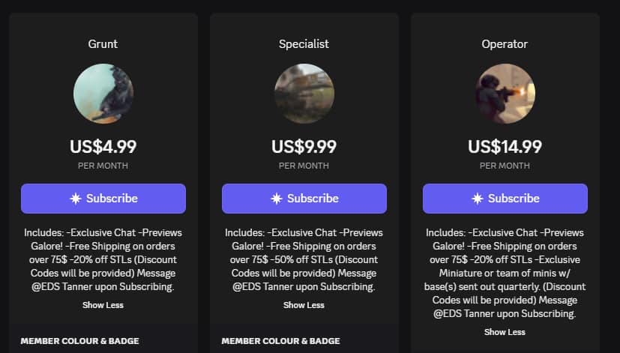The height and width of the screenshot is (353, 620).
Task: Select the Grunt tier title
Action: pyautogui.click(x=103, y=44)
